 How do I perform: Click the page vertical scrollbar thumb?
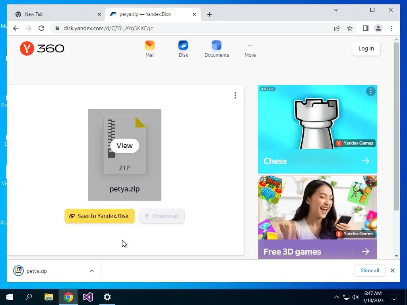[396, 126]
